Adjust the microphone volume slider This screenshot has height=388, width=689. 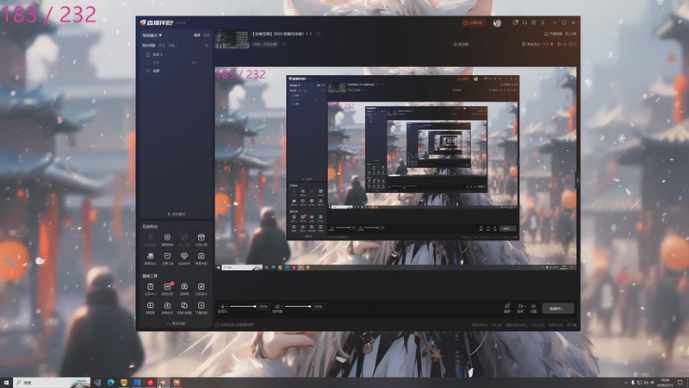pos(242,306)
